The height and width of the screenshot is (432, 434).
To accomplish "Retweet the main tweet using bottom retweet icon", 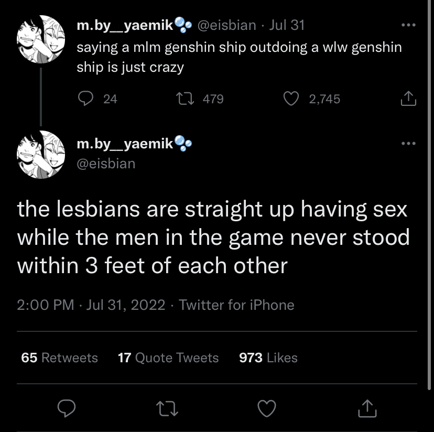I will 167,409.
